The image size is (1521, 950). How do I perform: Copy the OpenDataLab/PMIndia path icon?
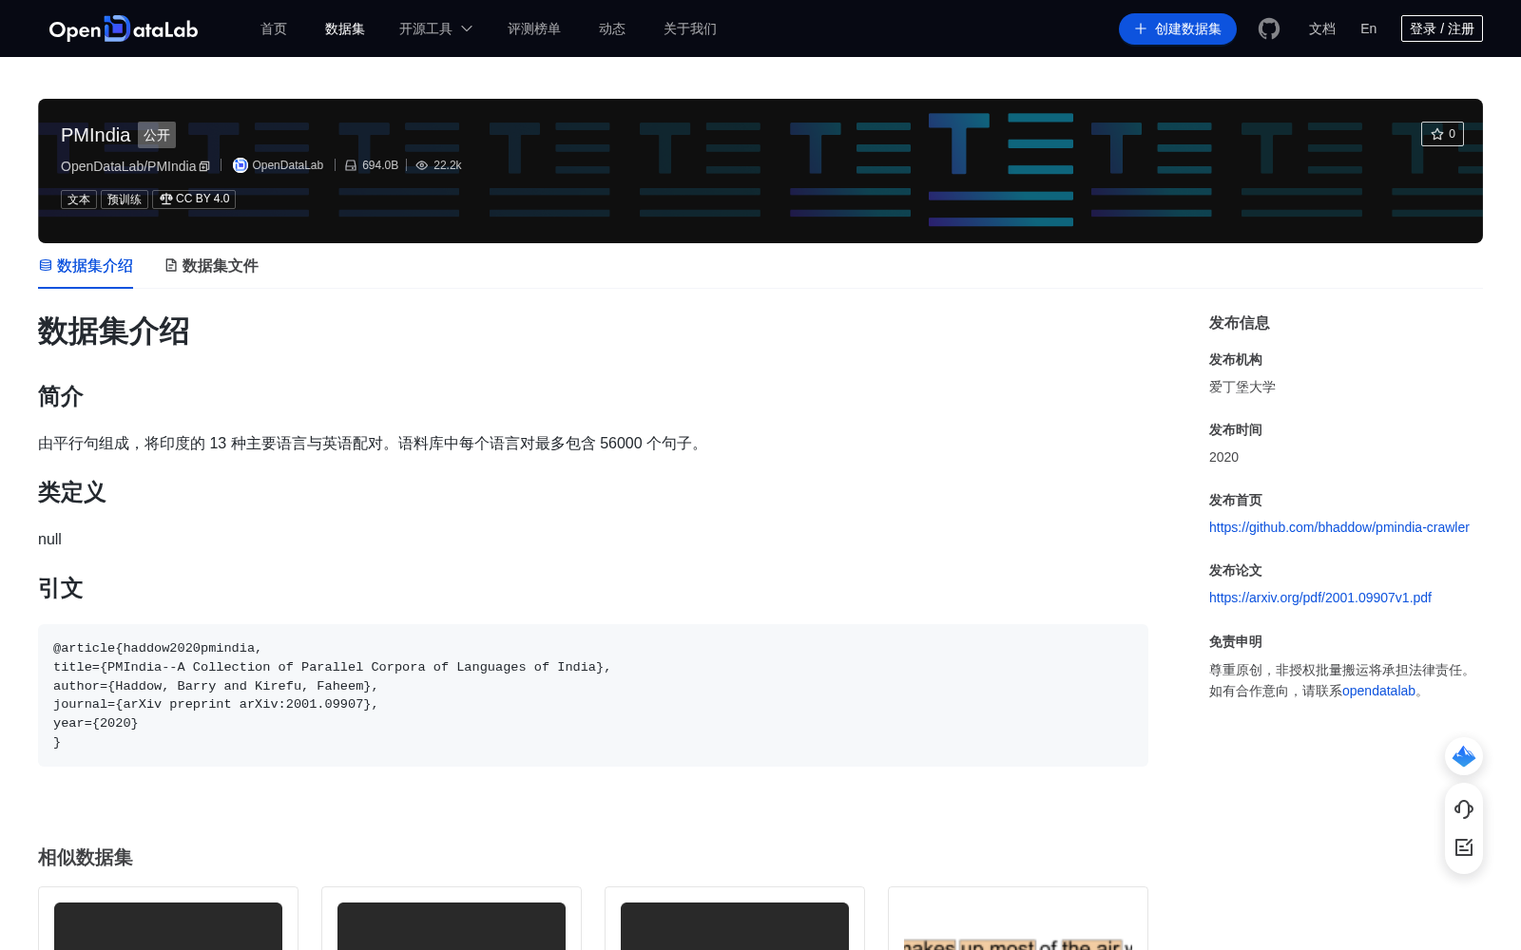point(204,166)
